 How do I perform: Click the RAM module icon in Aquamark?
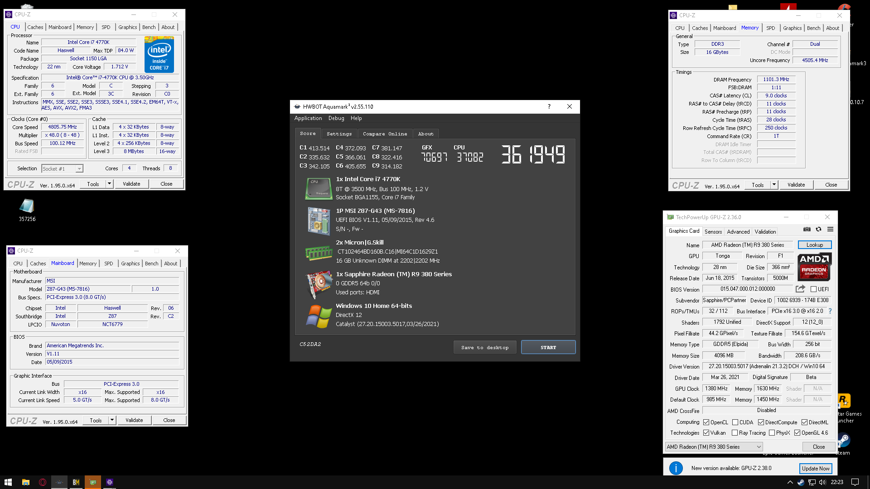(319, 253)
